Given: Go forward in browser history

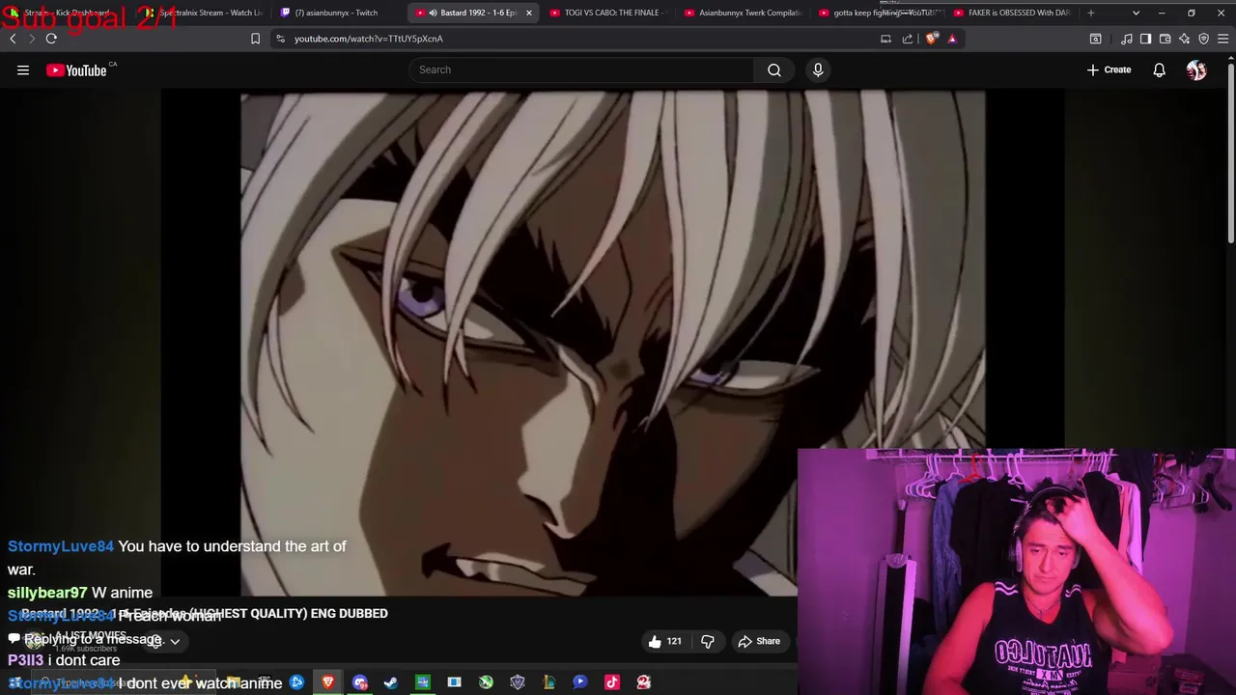Looking at the screenshot, I should tap(31, 39).
